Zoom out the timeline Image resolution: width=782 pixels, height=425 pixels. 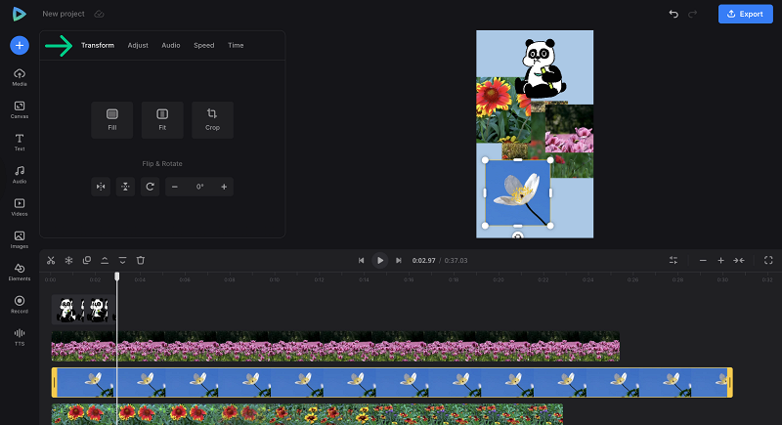tap(703, 260)
